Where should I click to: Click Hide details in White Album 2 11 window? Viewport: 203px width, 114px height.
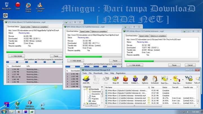pos(76,61)
